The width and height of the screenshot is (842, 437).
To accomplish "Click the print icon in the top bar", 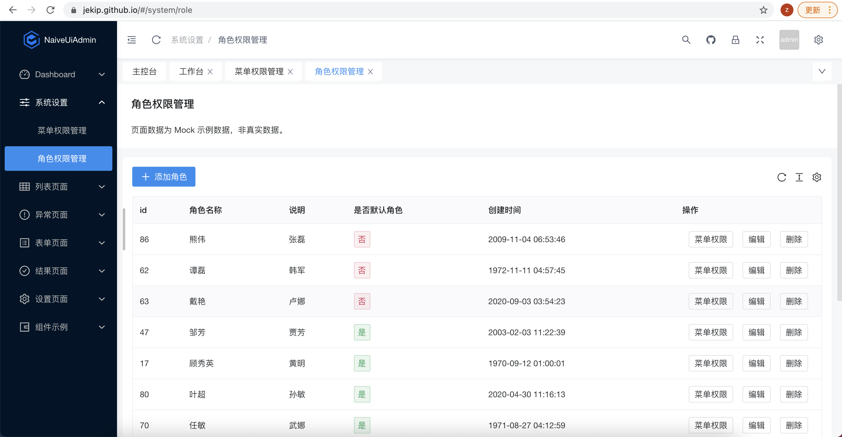I will [735, 39].
